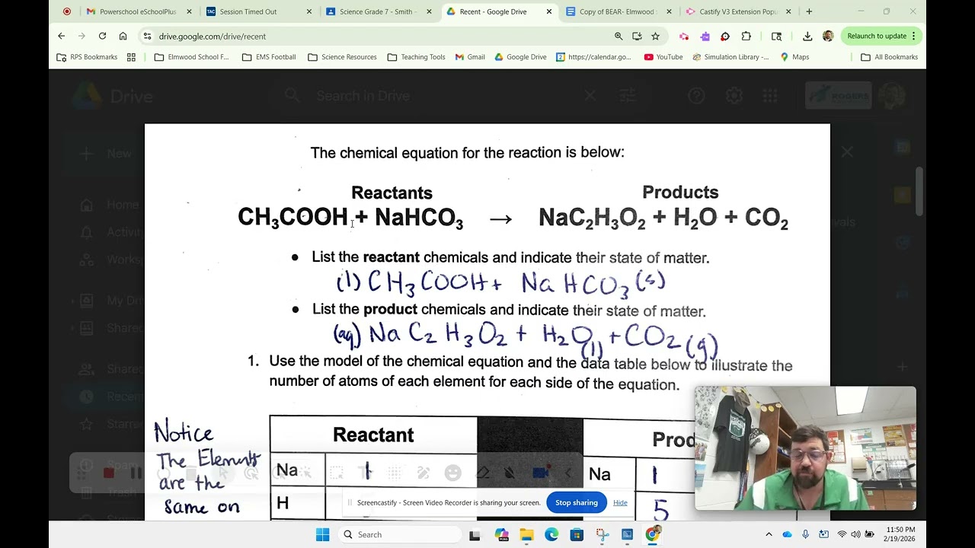The height and width of the screenshot is (548, 975).
Task: Open the Chrome profile avatar
Action: pyautogui.click(x=828, y=36)
